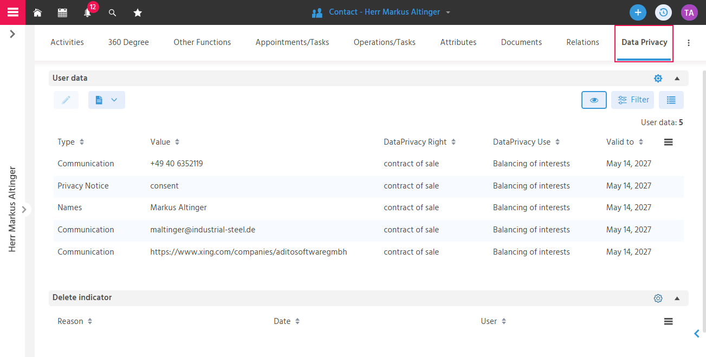Click the pencil edit button

66,100
